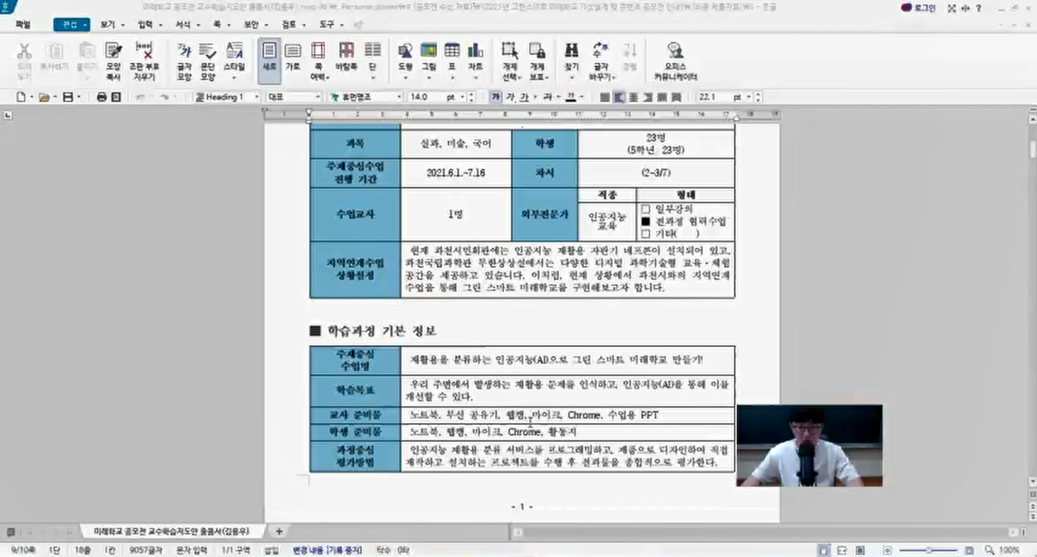Open the font color dropdown arrow

[x=582, y=97]
